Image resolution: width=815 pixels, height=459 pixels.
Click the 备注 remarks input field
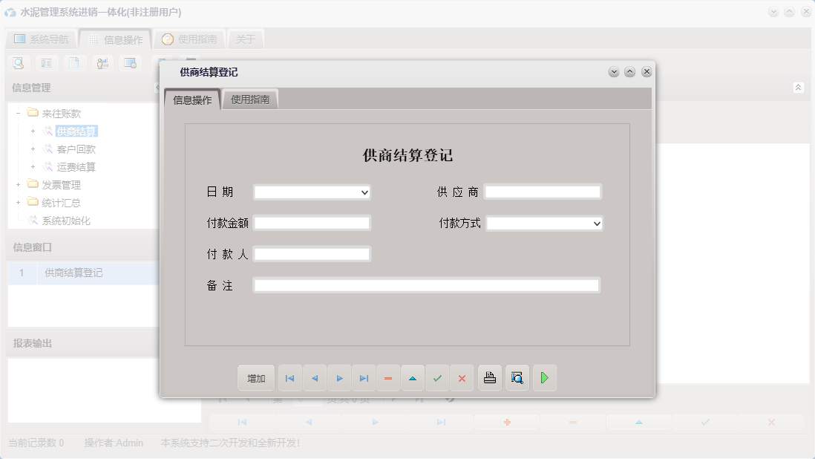coord(426,284)
